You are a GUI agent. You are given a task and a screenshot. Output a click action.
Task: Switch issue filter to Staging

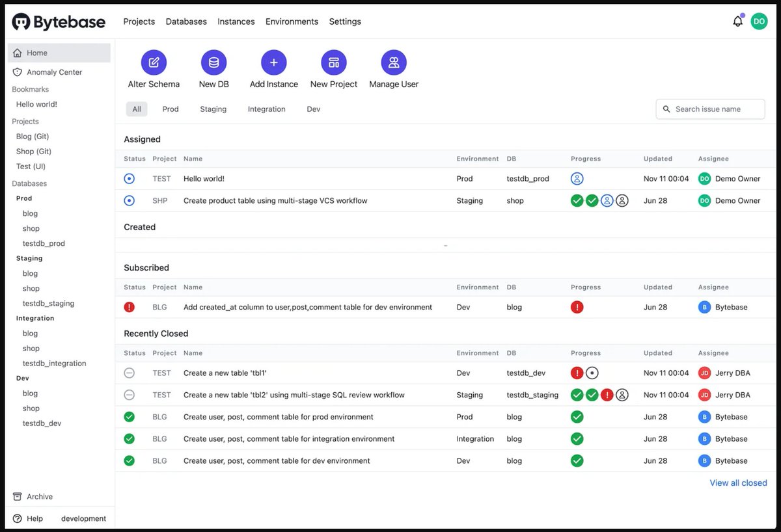tap(213, 109)
